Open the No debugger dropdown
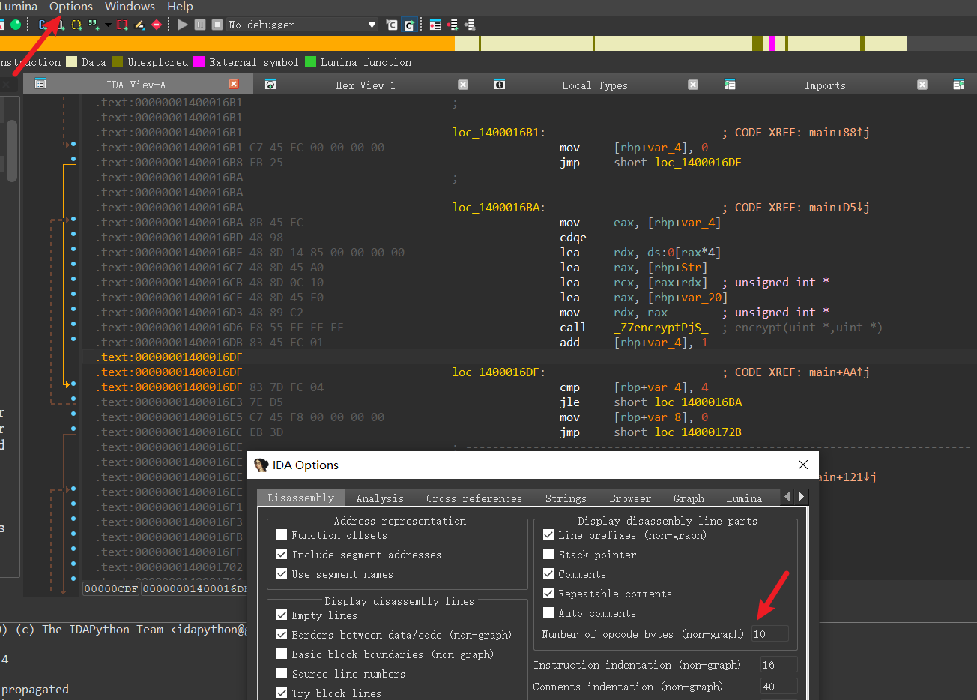 [x=372, y=25]
